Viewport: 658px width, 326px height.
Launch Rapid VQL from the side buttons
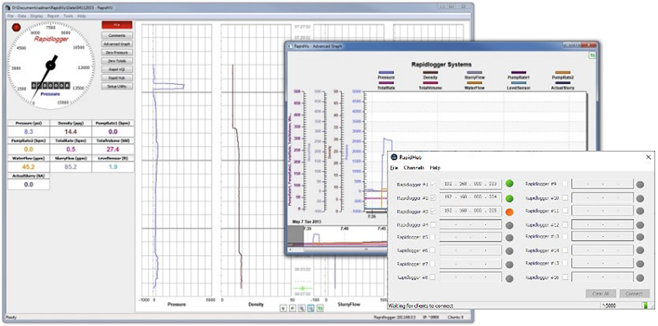pyautogui.click(x=117, y=69)
